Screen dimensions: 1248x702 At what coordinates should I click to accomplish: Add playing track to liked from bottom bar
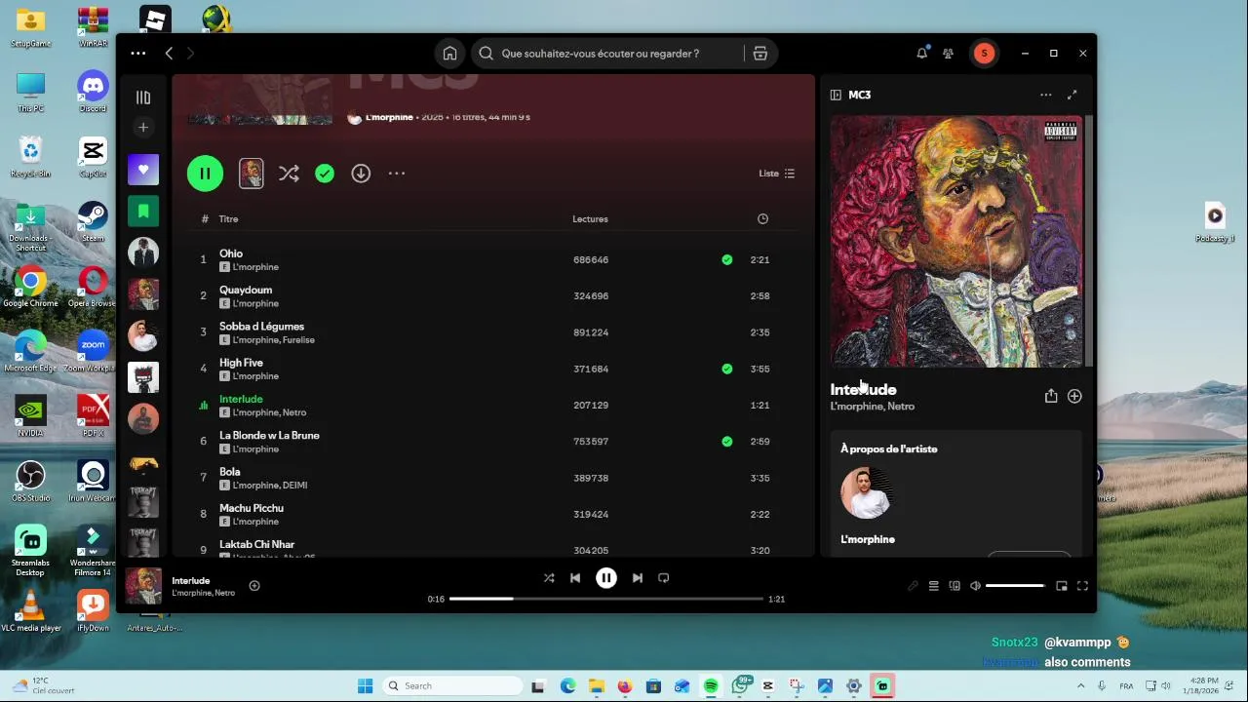pyautogui.click(x=254, y=586)
